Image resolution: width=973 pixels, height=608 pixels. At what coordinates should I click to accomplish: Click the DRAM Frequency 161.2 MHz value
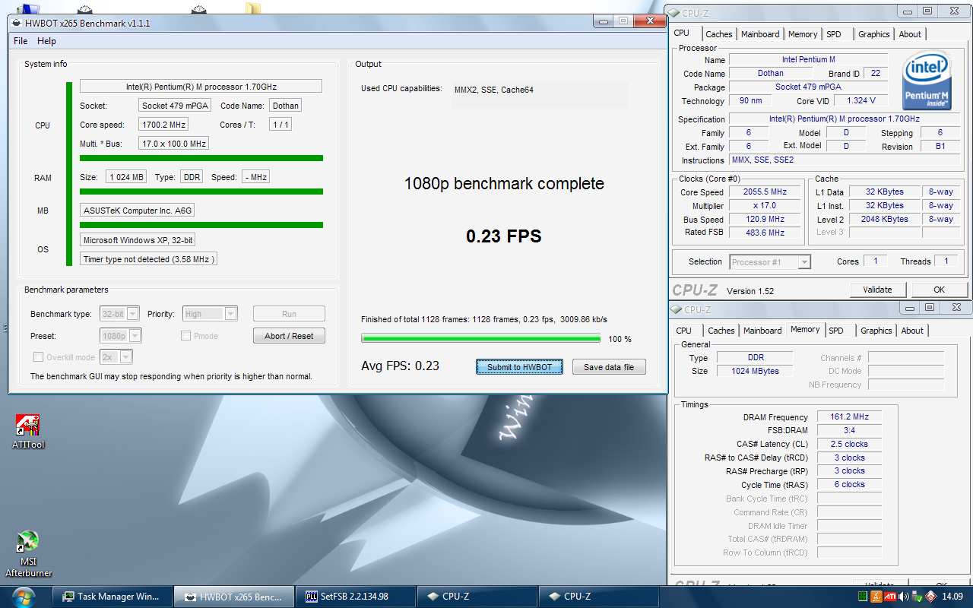pos(850,417)
